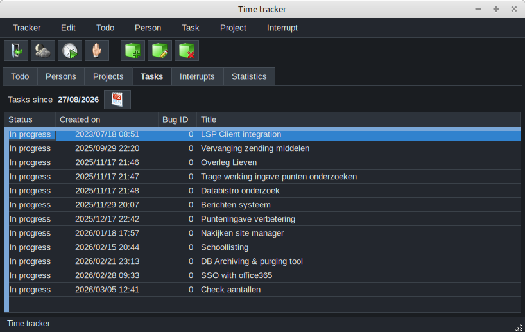Open the Person menu

point(148,28)
